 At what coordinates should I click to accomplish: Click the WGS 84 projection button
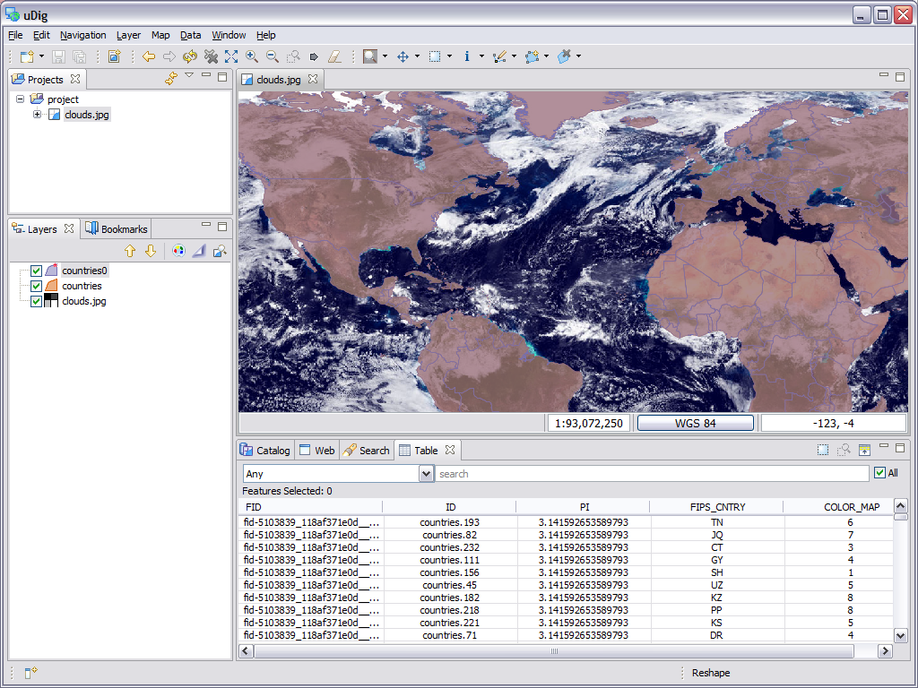click(695, 423)
